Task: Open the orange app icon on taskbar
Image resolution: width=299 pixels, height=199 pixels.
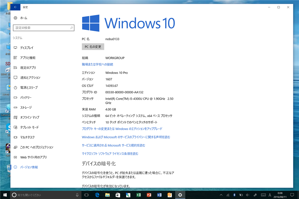Action: click(170, 195)
